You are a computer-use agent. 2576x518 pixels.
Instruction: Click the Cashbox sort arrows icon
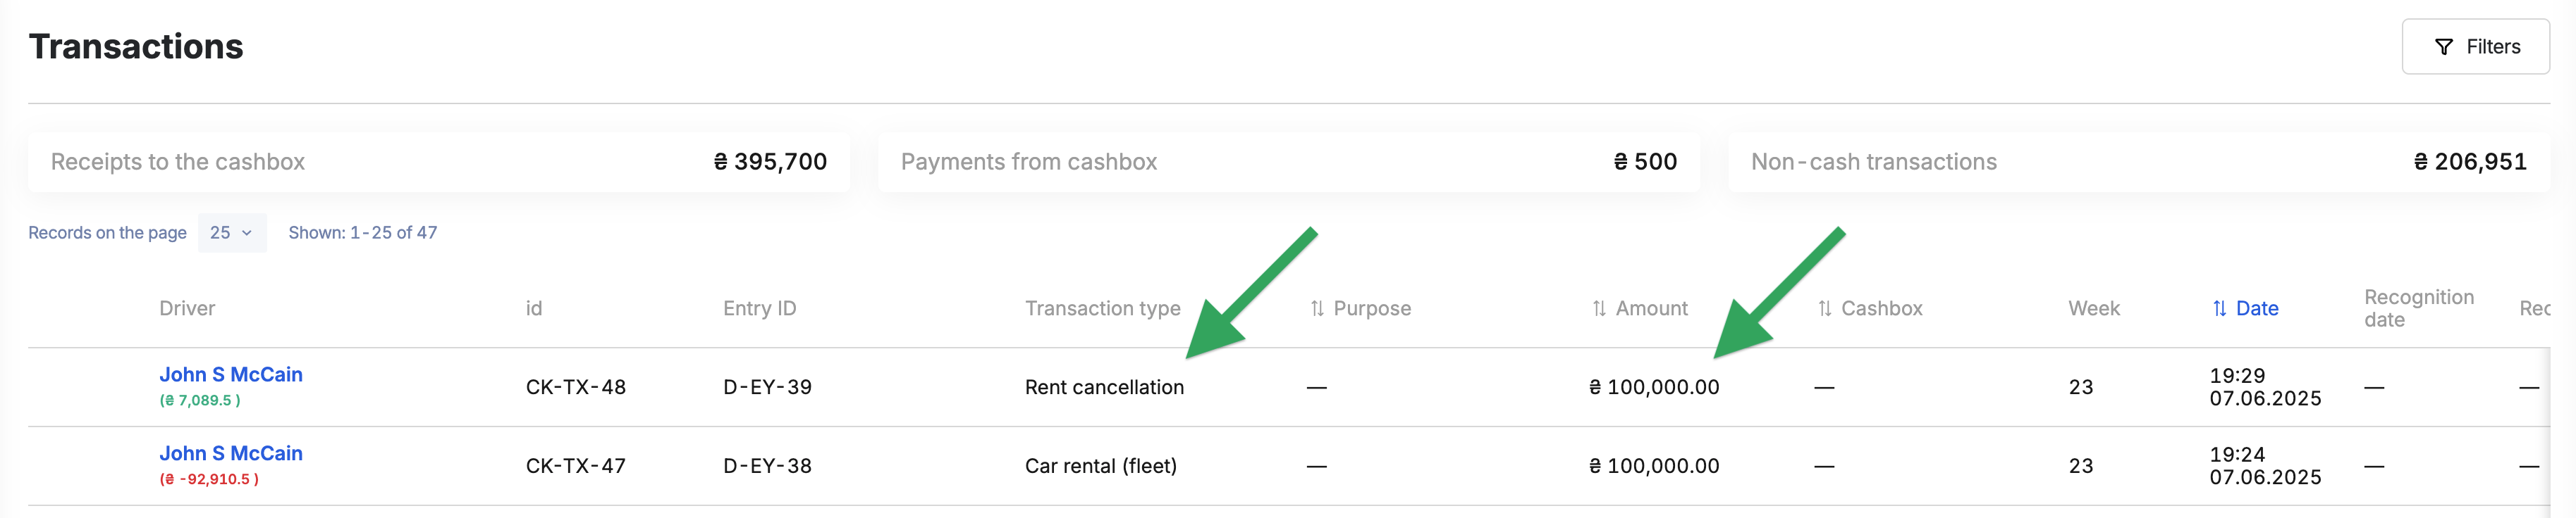[x=1825, y=308]
